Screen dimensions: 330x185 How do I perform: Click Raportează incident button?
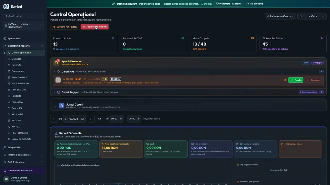tap(95, 27)
